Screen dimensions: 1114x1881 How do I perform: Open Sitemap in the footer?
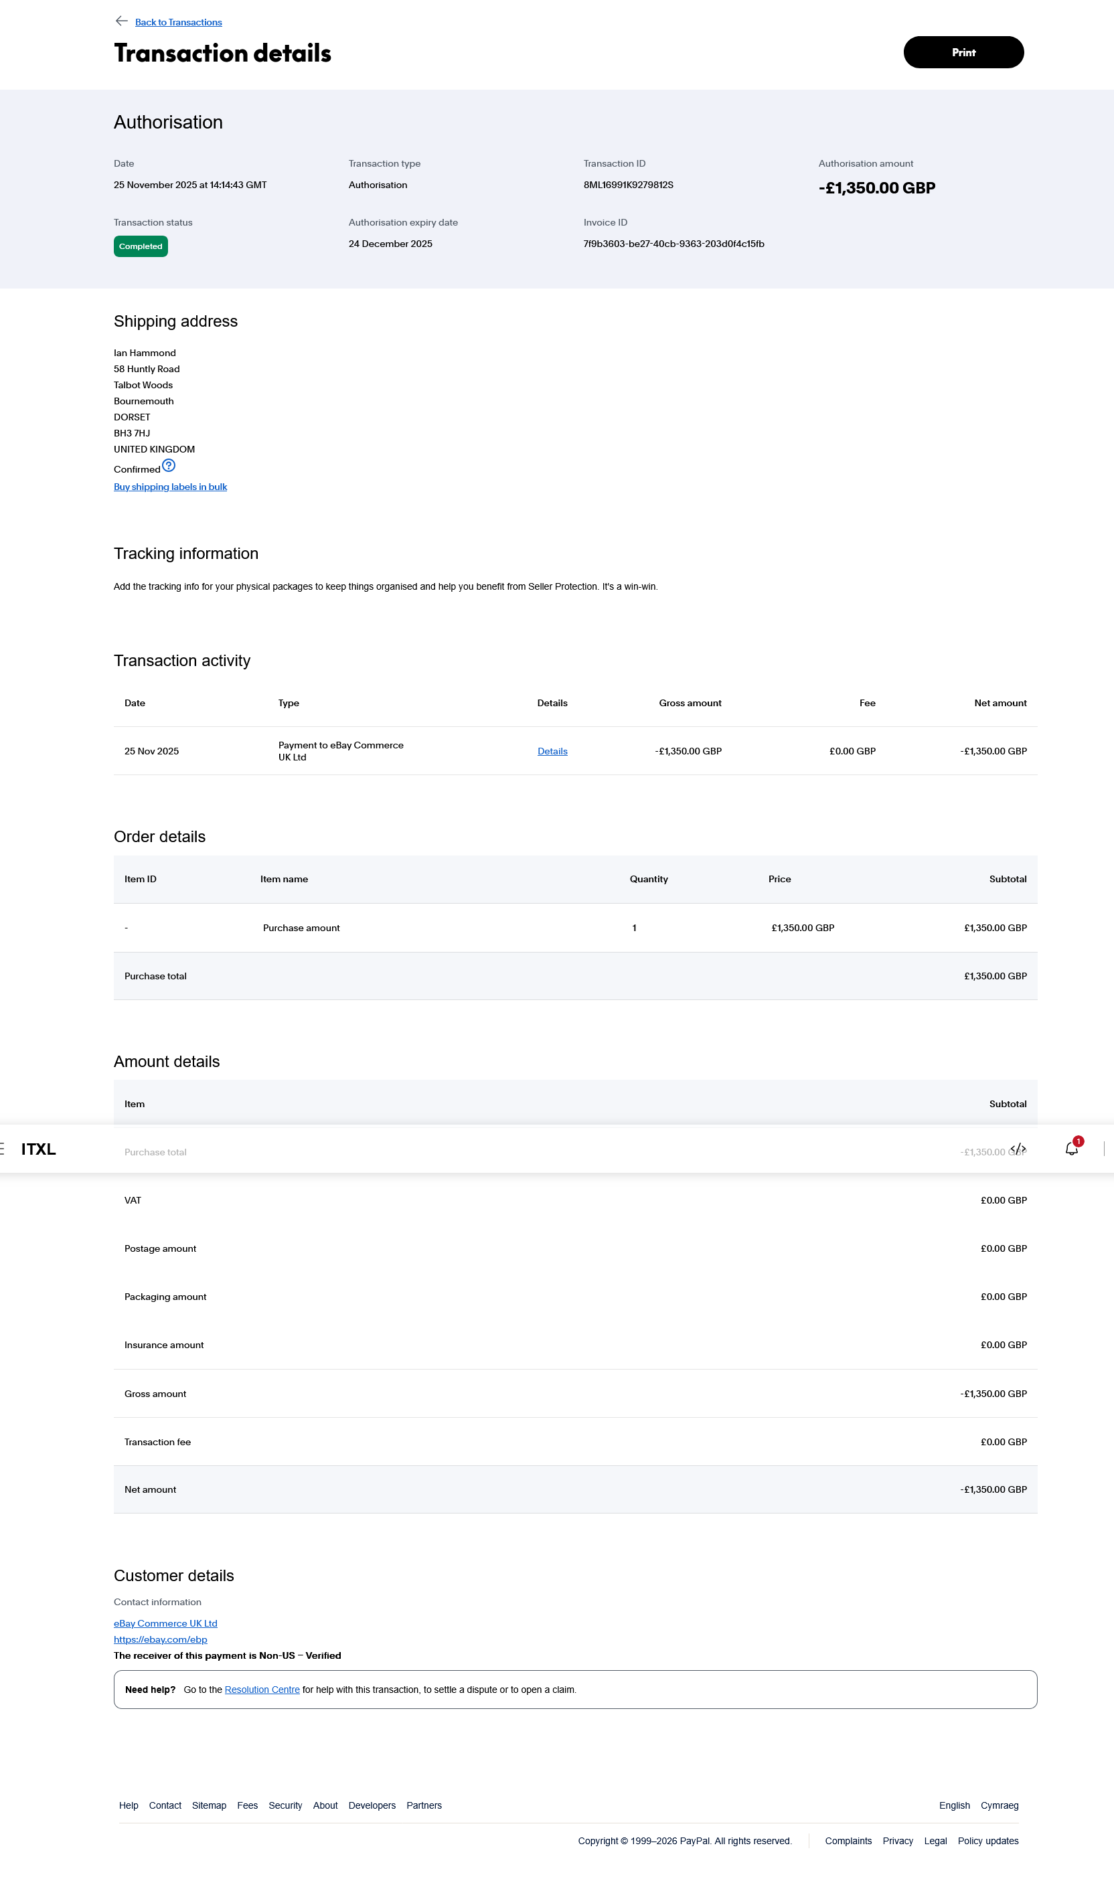210,1806
